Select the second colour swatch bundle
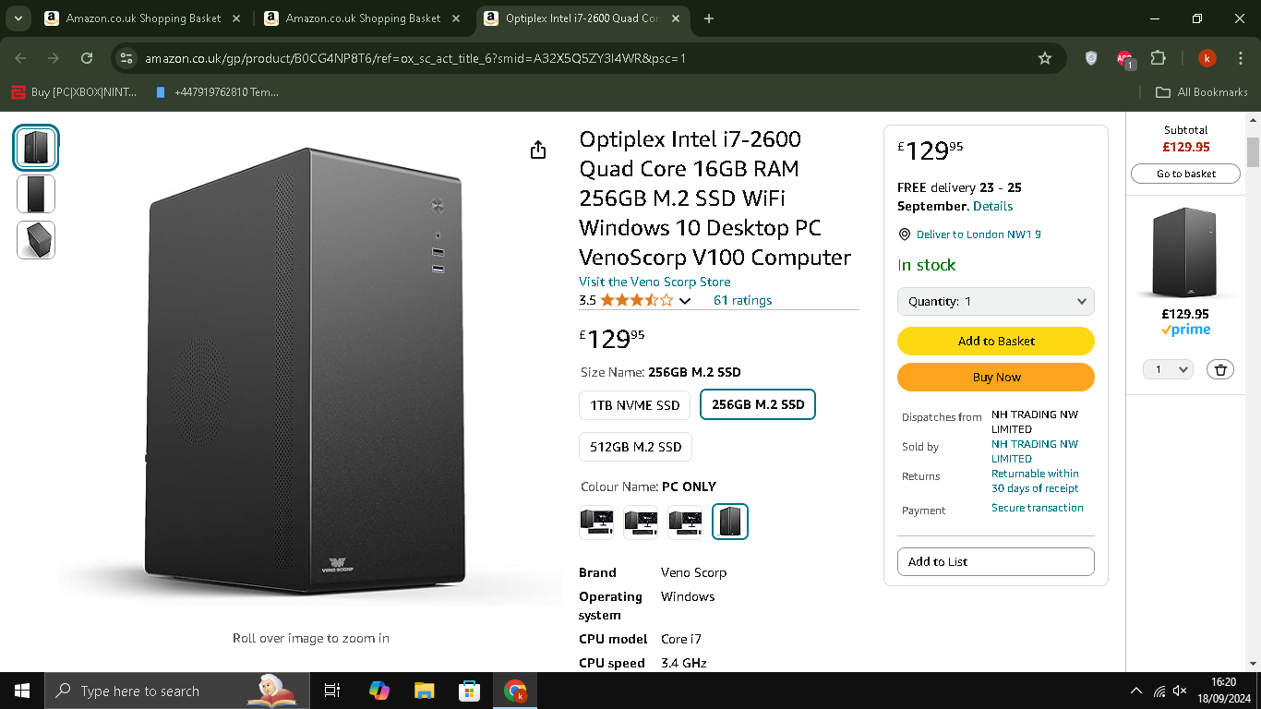 [641, 522]
